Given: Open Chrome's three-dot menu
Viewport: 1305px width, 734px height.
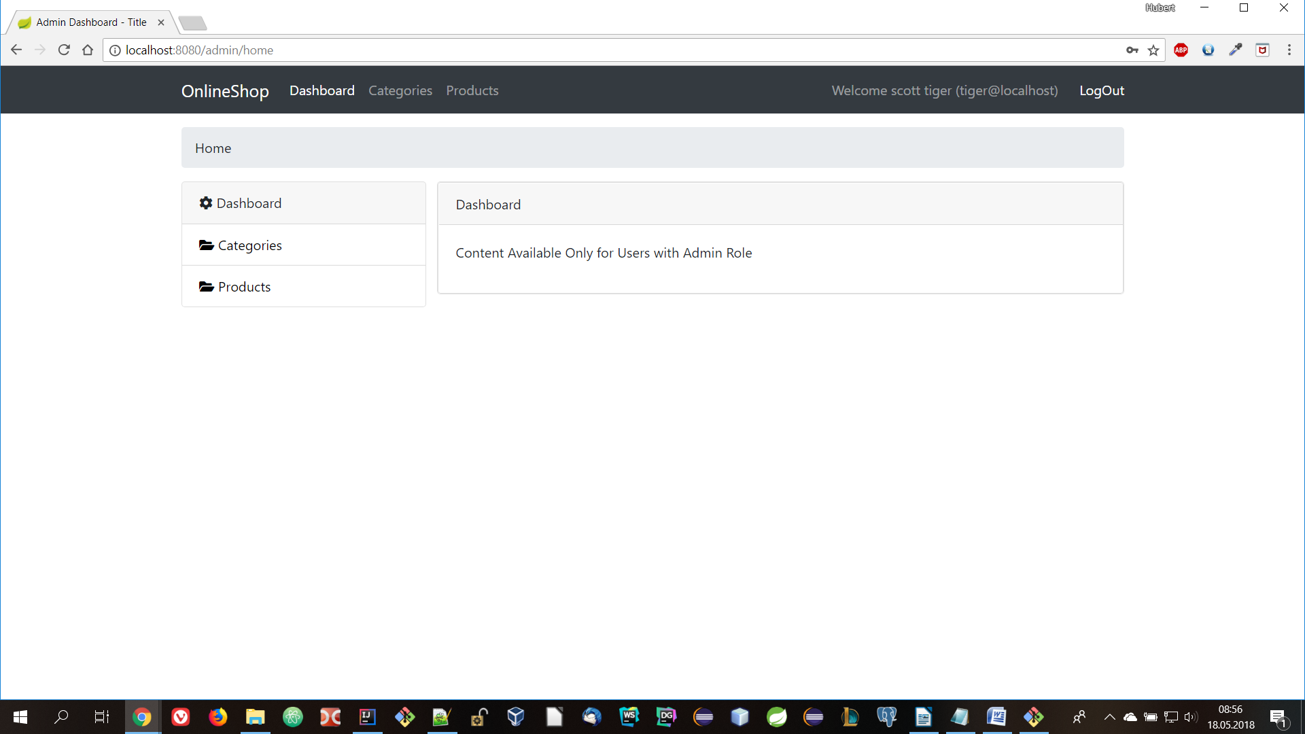Looking at the screenshot, I should click(x=1289, y=50).
